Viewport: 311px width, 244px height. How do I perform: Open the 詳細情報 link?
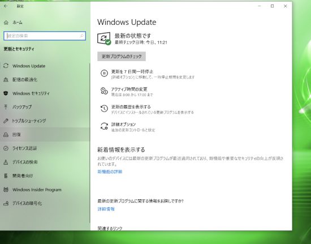point(106,209)
